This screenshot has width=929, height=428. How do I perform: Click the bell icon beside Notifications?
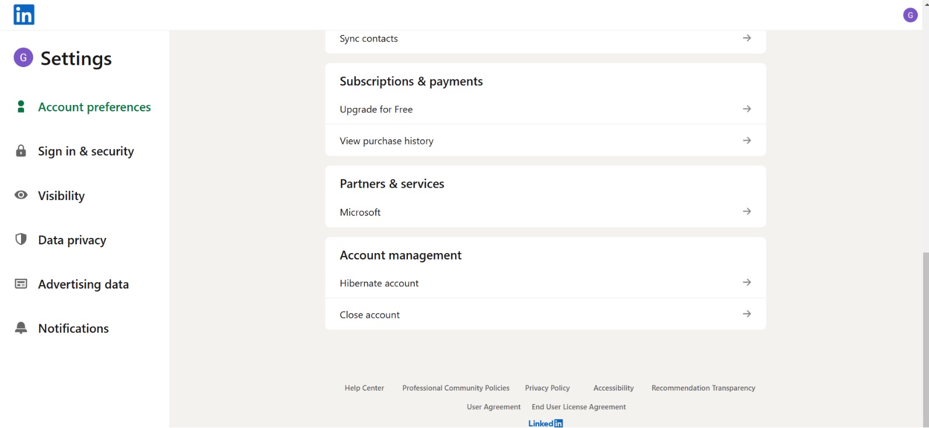point(21,328)
